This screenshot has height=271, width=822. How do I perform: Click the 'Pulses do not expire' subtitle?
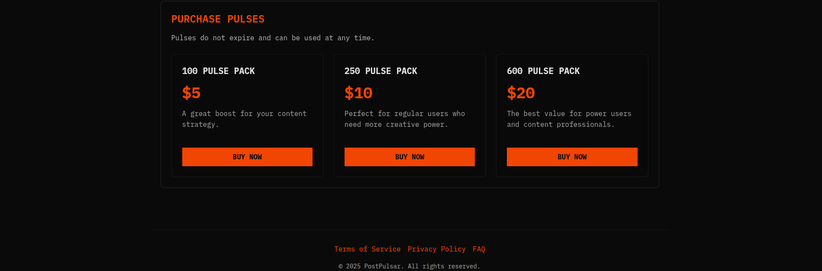pyautogui.click(x=273, y=38)
